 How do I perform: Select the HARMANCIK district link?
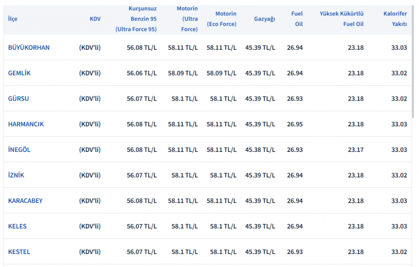26,124
